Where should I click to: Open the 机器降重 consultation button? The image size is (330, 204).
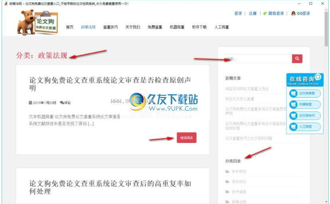305,105
